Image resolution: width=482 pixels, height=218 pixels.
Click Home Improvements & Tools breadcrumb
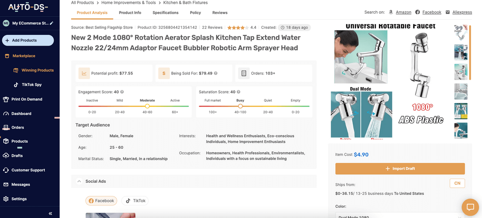pos(129,3)
